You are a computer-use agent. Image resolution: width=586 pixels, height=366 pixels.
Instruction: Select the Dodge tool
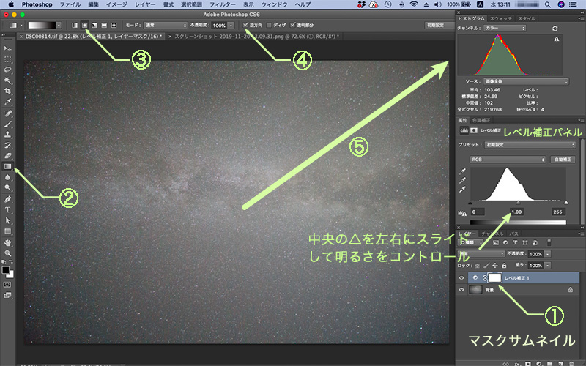pyautogui.click(x=7, y=187)
